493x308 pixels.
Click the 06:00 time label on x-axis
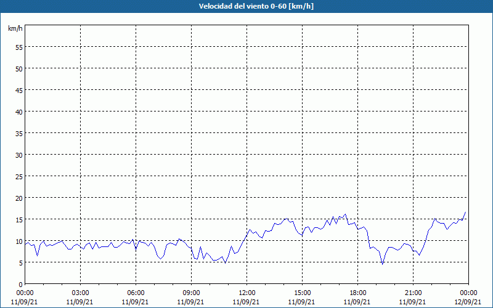(x=136, y=293)
